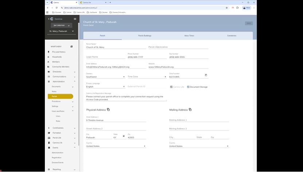Open the Households section
This screenshot has width=303, height=172.
click(57, 57)
